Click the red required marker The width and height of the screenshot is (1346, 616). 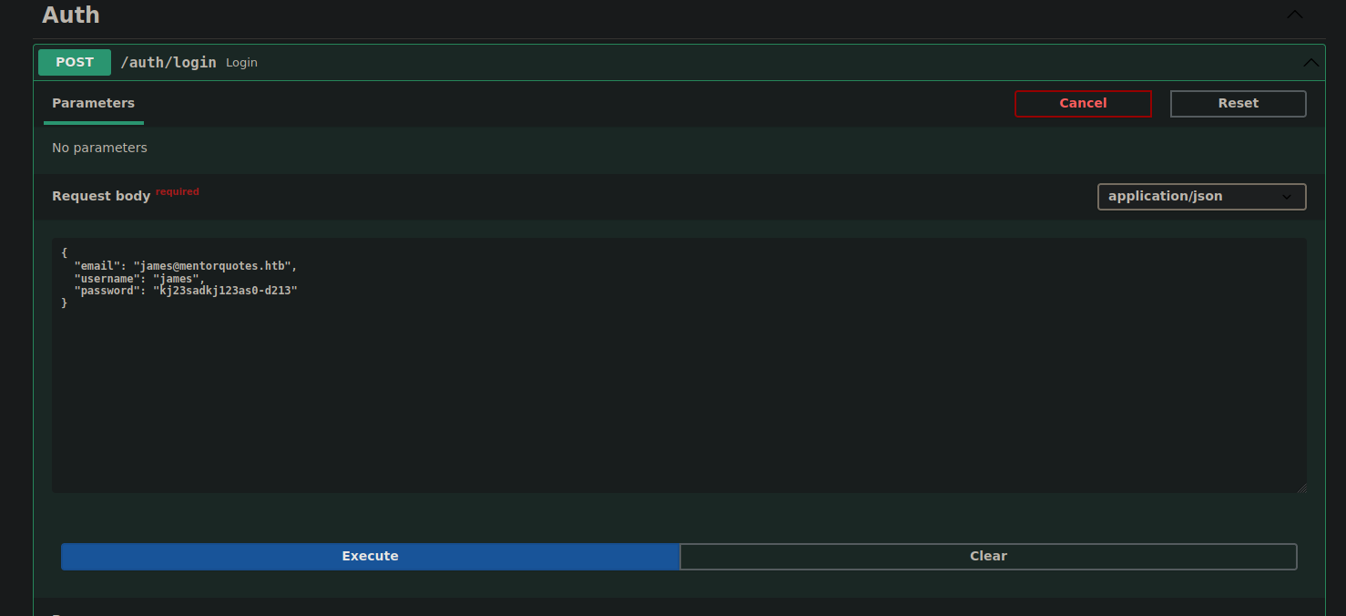coord(177,191)
